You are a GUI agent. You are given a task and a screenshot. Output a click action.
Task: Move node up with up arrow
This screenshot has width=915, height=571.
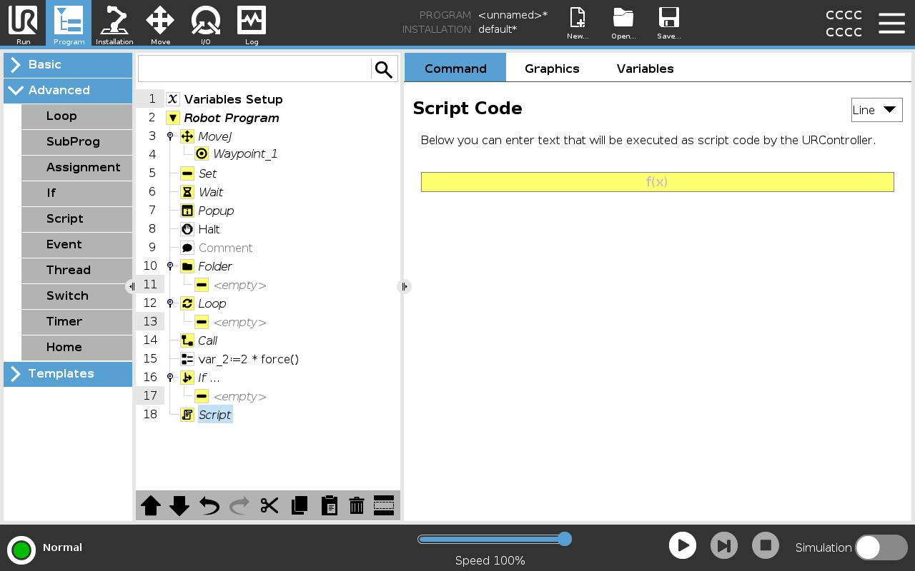tap(151, 505)
